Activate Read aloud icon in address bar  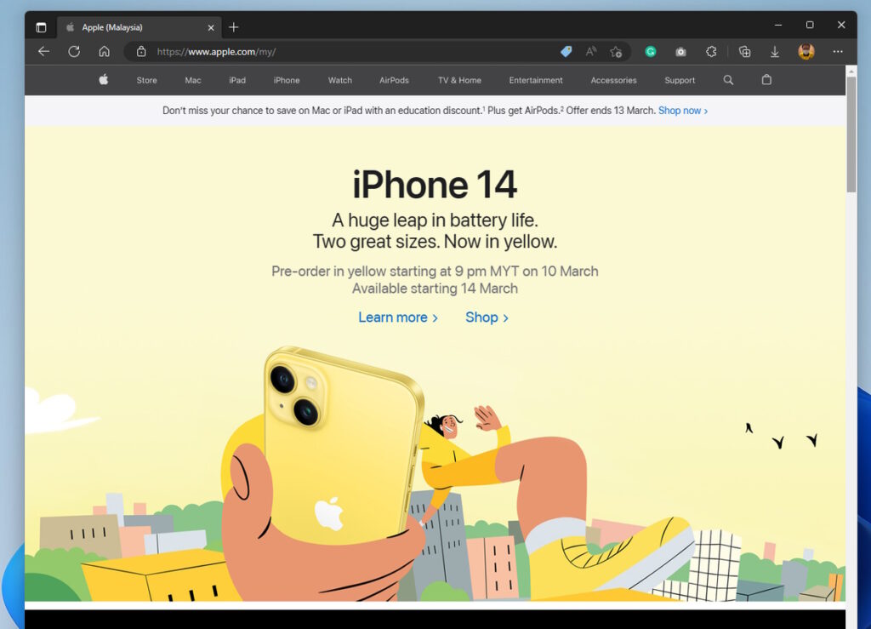coord(591,52)
